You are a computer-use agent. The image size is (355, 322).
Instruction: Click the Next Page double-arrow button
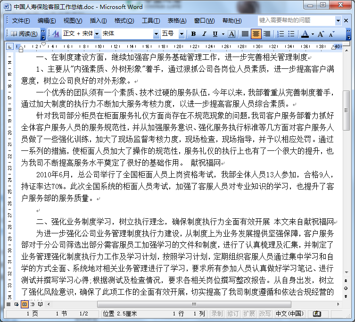pyautogui.click(x=346, y=296)
